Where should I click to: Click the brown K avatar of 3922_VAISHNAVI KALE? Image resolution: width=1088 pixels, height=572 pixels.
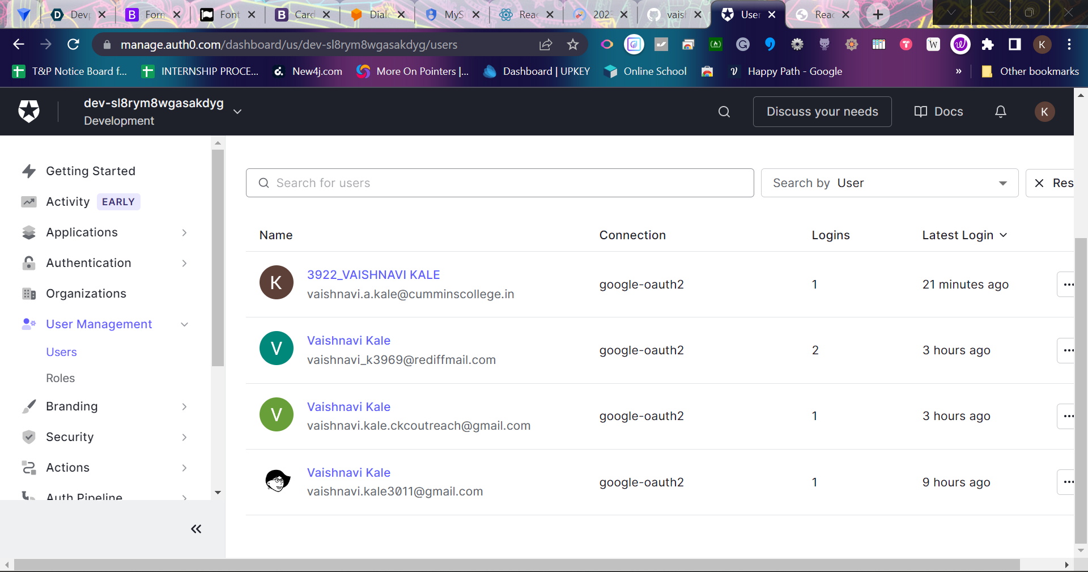[x=277, y=282]
